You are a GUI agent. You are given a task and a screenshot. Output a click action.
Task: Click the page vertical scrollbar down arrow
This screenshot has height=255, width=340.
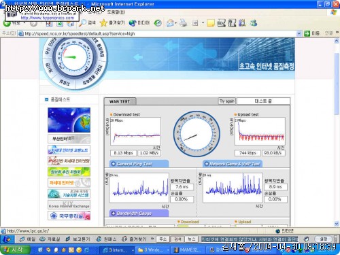pos(337,224)
